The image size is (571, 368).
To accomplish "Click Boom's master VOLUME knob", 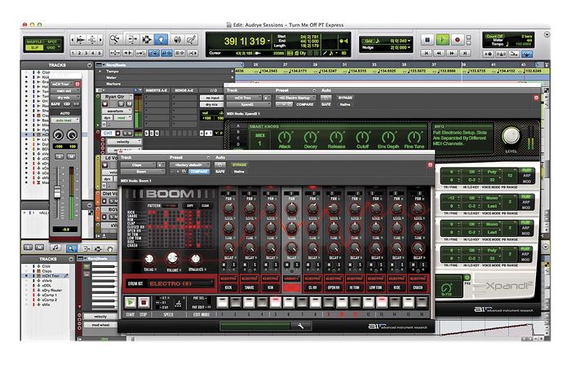I will coord(172,259).
